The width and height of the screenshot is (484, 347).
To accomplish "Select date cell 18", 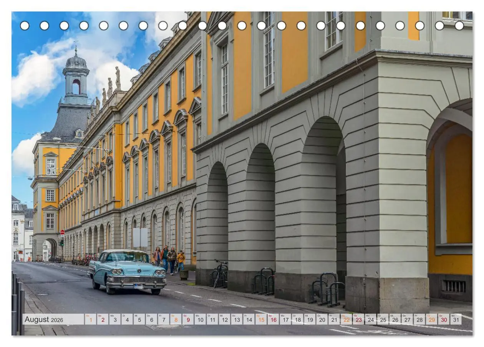I will click(298, 319).
